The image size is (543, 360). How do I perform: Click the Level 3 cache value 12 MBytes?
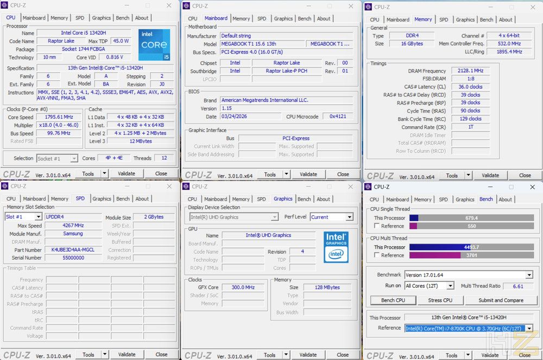141,141
